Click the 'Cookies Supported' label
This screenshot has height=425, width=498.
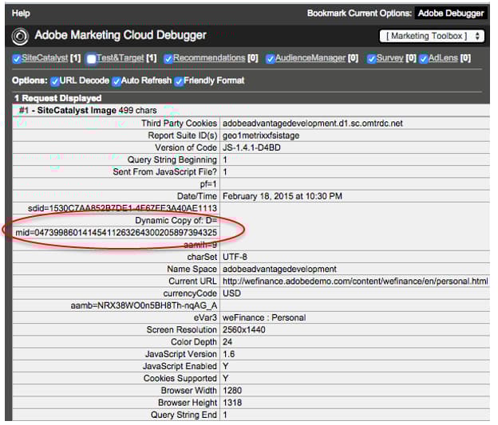tap(180, 378)
